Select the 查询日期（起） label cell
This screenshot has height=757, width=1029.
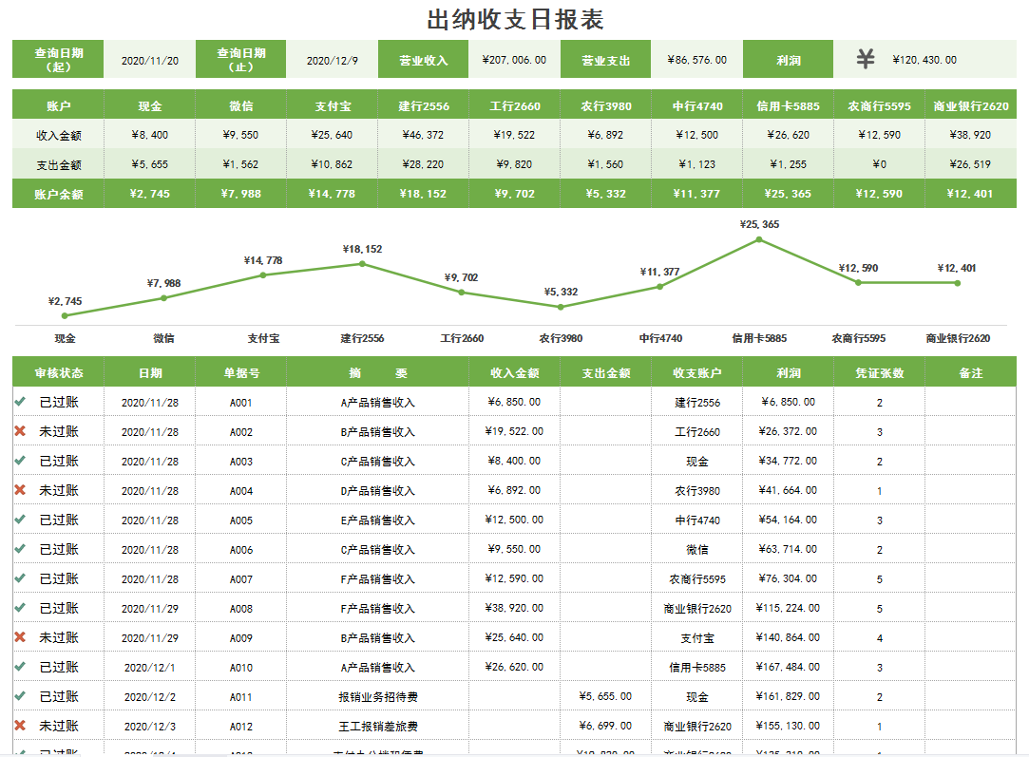[58, 60]
